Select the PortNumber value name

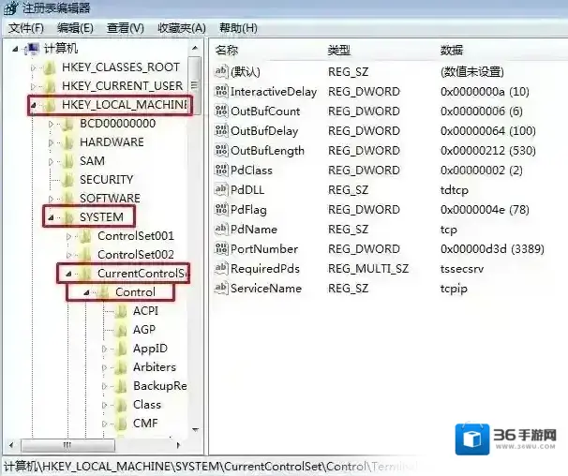[x=264, y=249]
